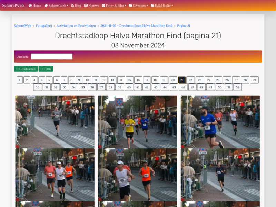
Task: Jump to gallery page 40
Action: pyautogui.click(x=129, y=87)
